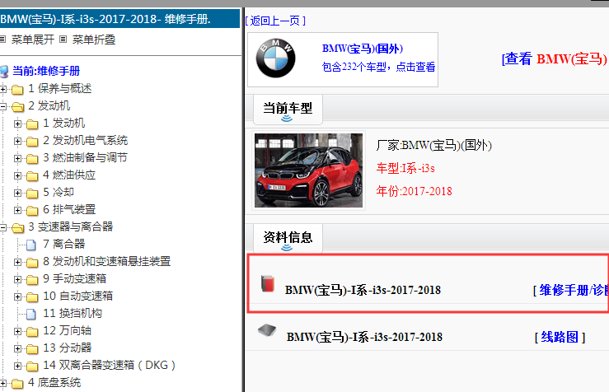Click the document icon of 7 离合器
The height and width of the screenshot is (392, 609).
click(x=31, y=245)
